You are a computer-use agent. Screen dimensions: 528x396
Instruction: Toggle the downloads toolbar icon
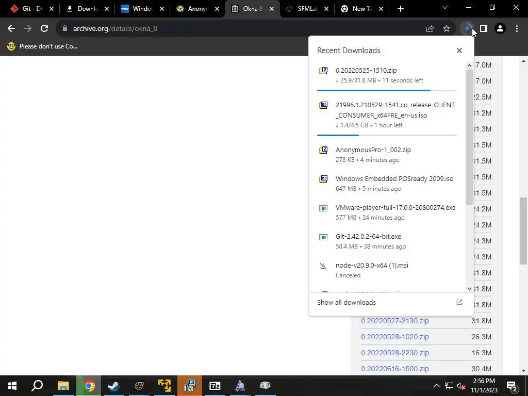pyautogui.click(x=467, y=29)
